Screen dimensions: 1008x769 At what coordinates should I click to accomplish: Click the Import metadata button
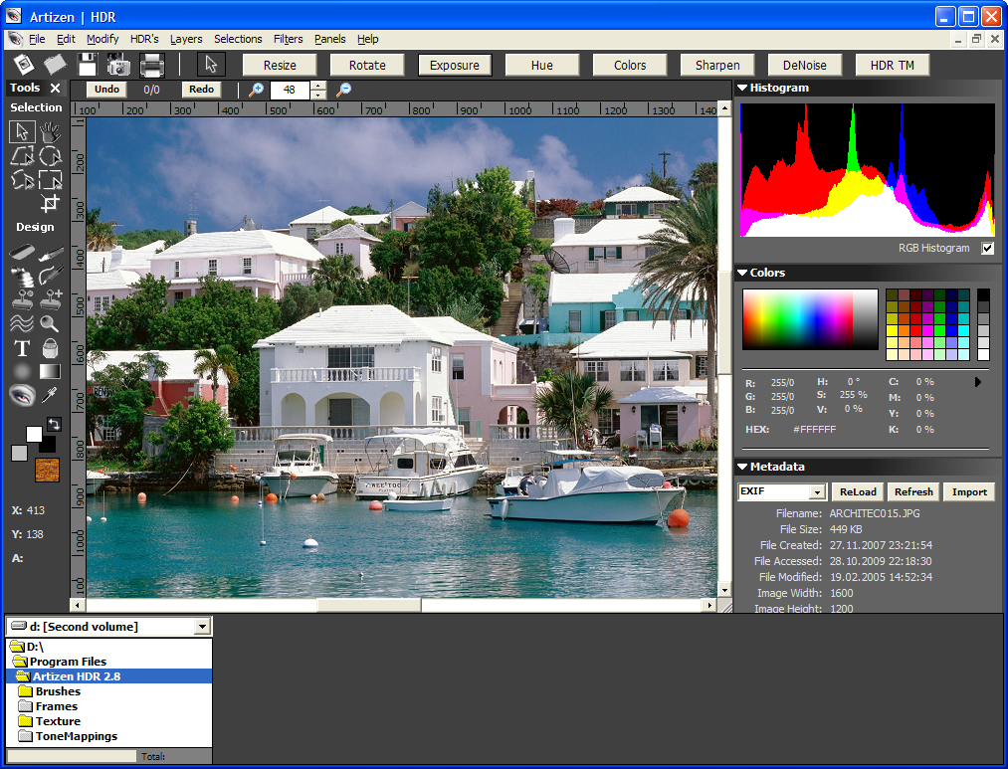[x=969, y=492]
